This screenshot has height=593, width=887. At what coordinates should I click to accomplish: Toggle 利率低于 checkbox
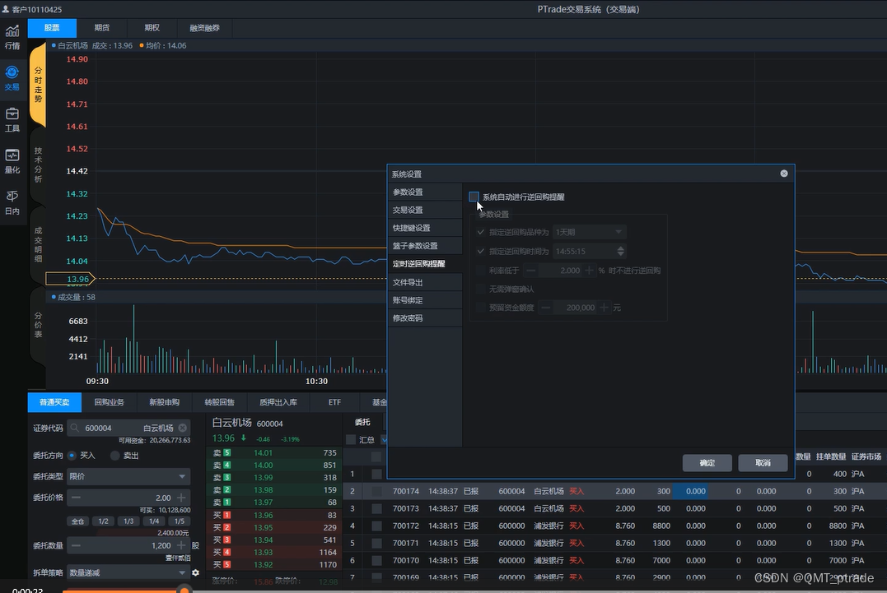point(481,271)
